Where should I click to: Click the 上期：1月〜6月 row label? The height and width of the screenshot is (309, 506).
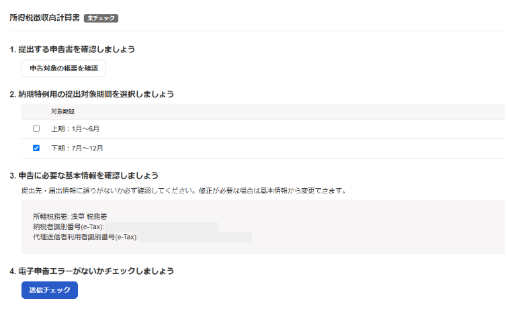(x=75, y=129)
